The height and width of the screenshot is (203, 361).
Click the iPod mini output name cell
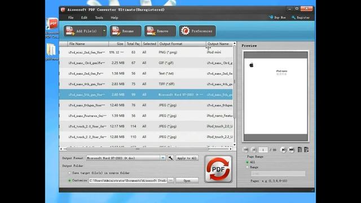(214, 52)
